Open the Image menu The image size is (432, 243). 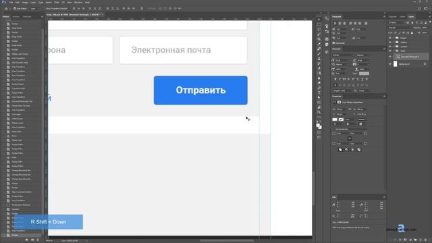tap(25, 3)
